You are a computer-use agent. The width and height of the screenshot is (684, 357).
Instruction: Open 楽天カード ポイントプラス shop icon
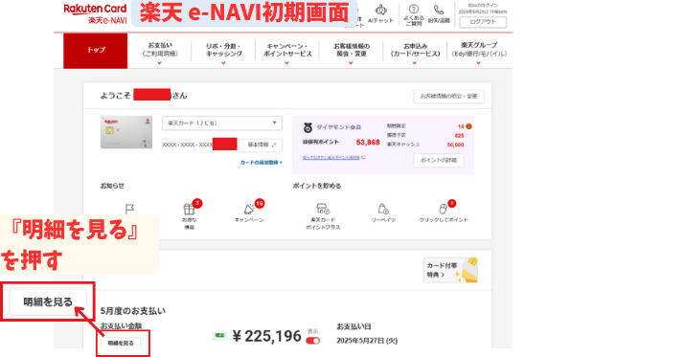323,210
